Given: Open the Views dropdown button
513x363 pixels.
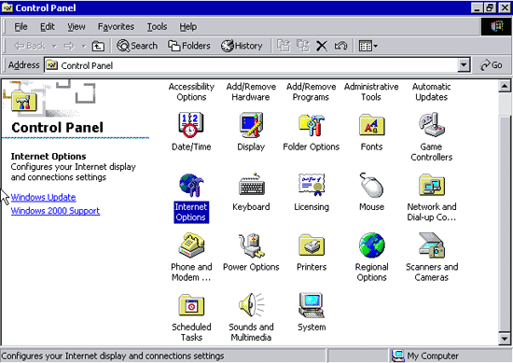Looking at the screenshot, I should [x=368, y=46].
